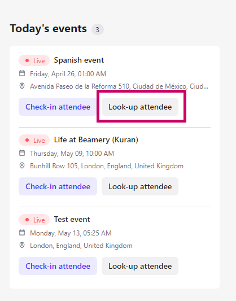This screenshot has width=236, height=301.
Task: Click the location pin beside Avenida Paseo address
Action: (22, 86)
